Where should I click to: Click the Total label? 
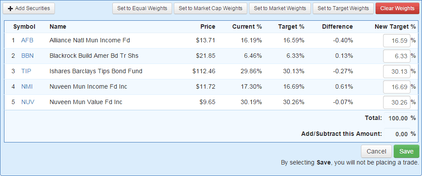click(373, 118)
